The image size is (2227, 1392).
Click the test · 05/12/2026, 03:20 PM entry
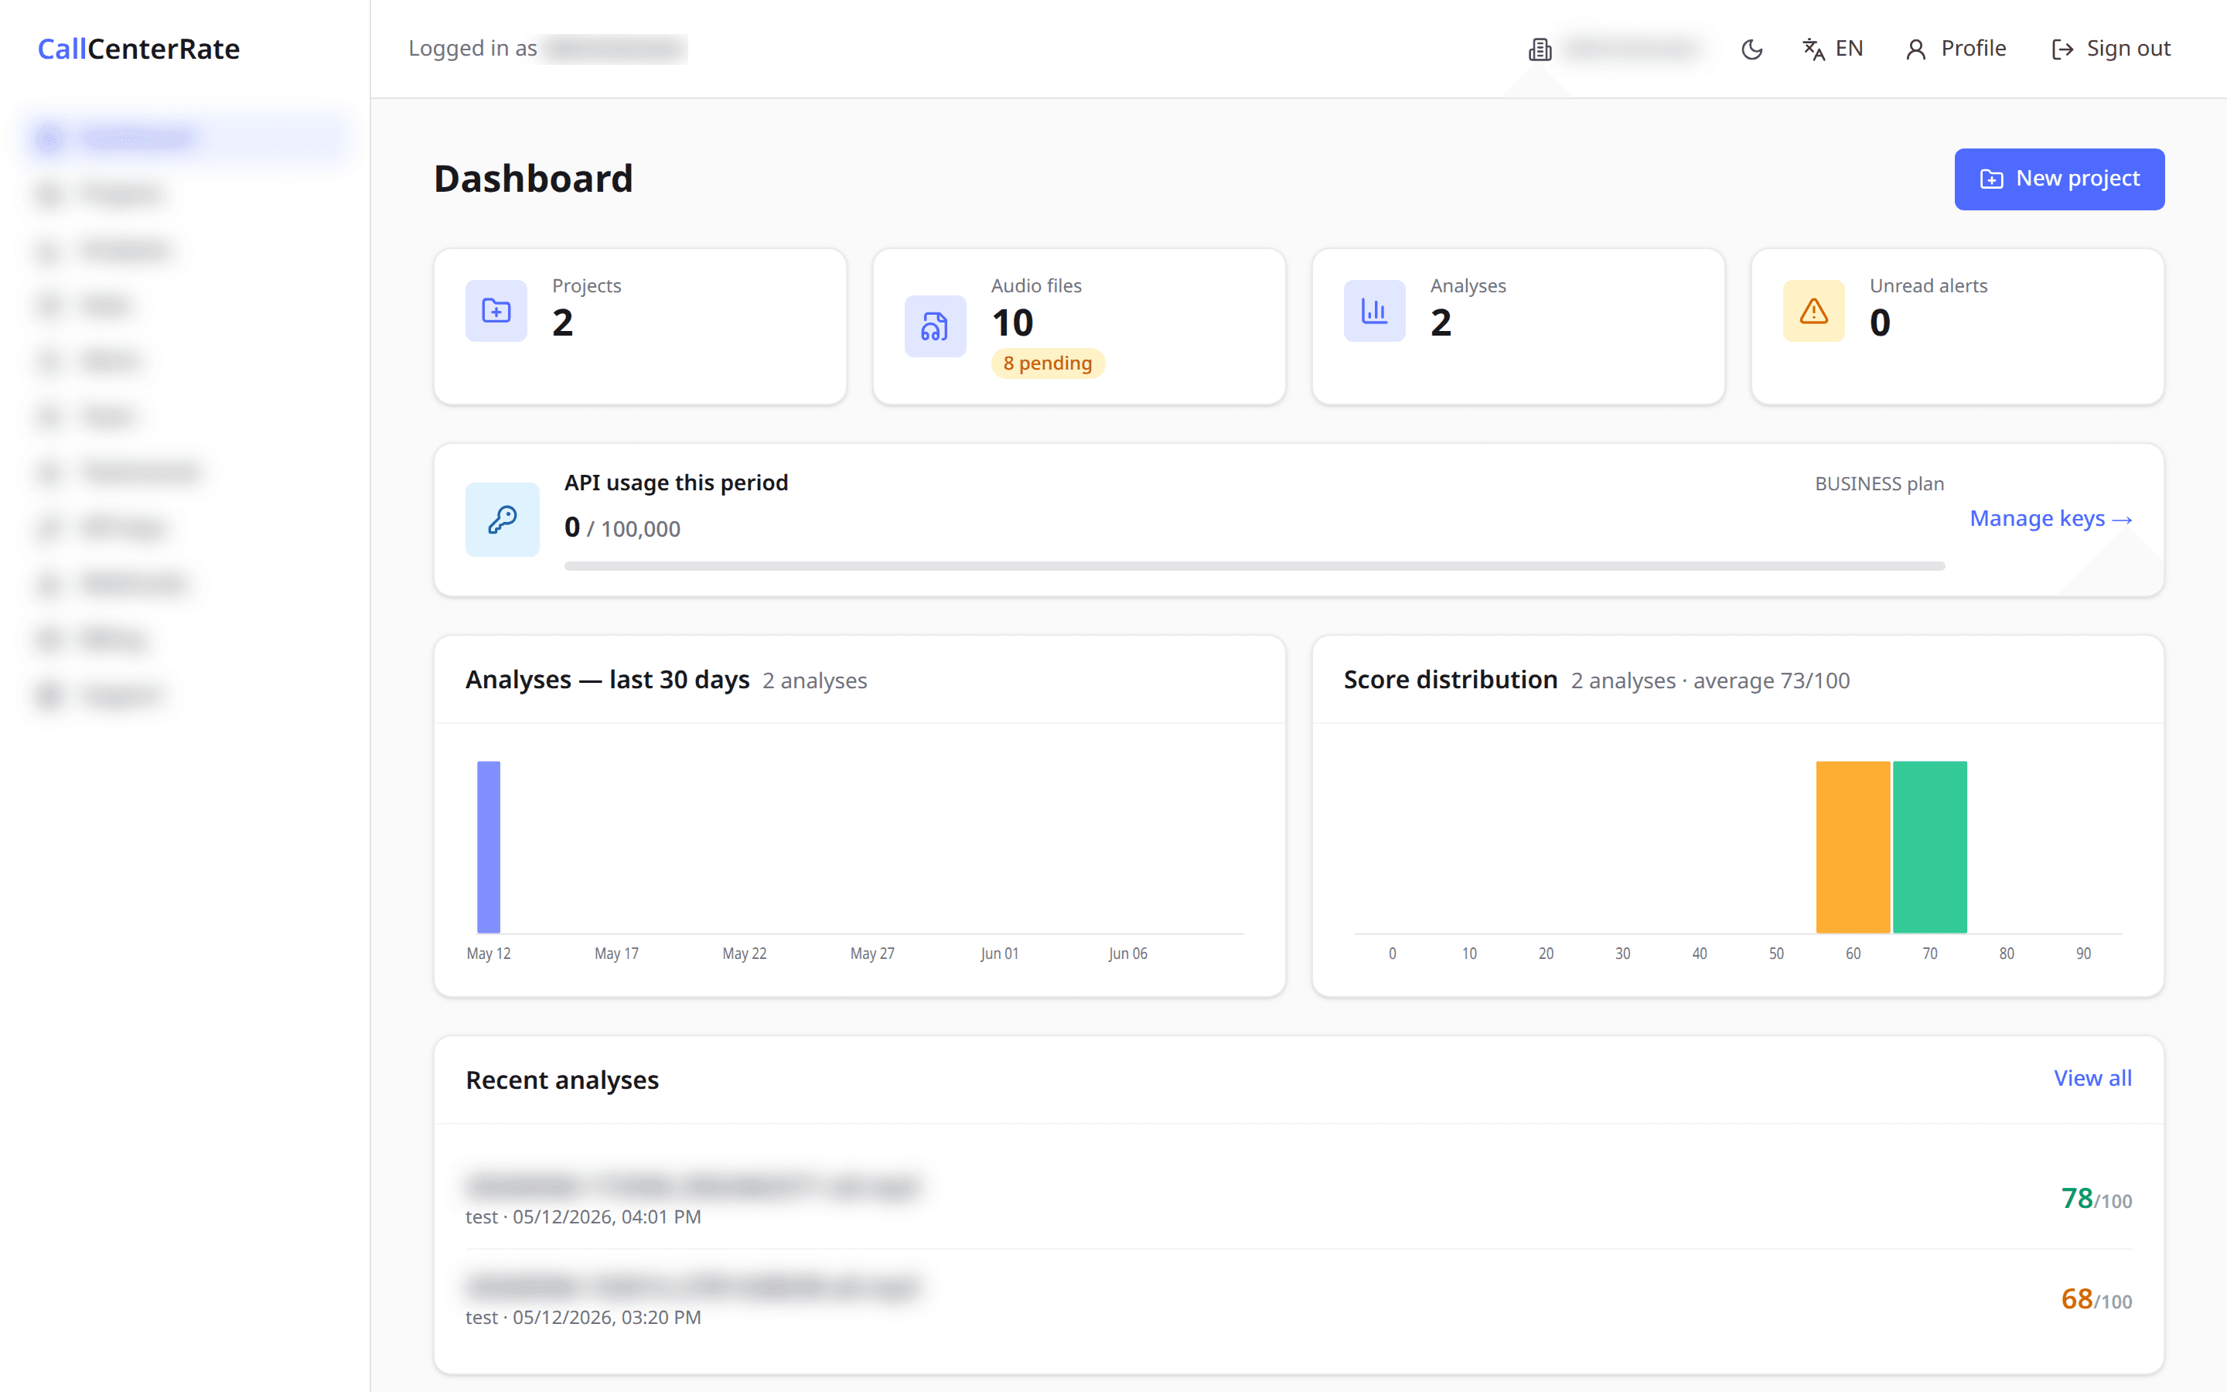(582, 1318)
